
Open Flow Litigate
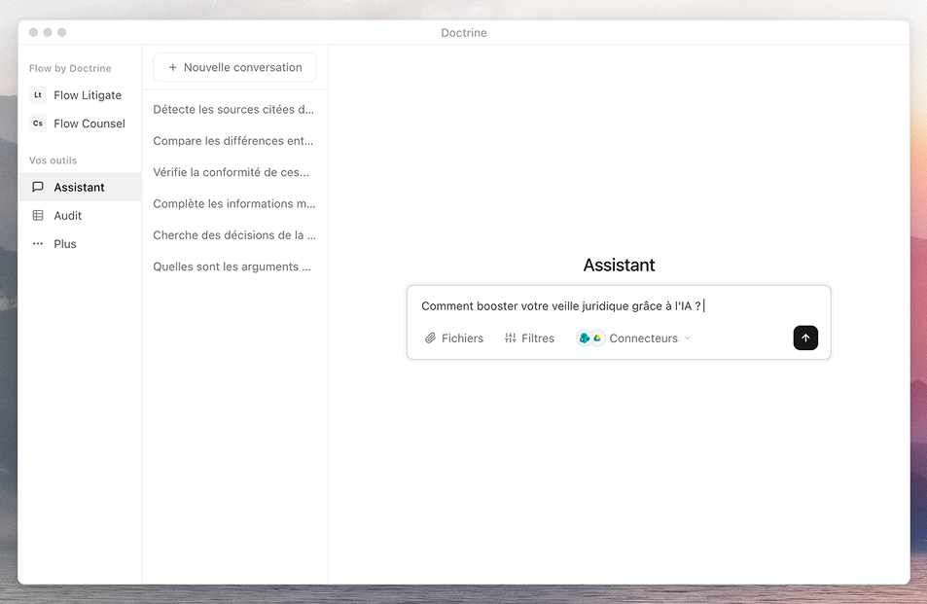88,95
